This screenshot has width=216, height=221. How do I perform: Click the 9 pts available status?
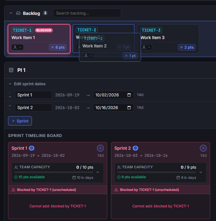[x=132, y=177]
